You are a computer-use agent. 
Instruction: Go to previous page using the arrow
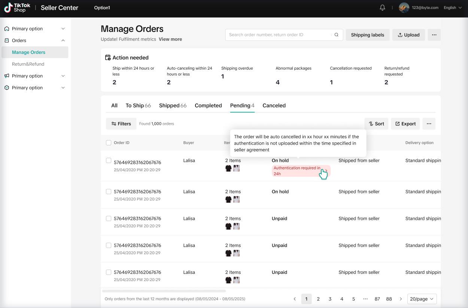coord(295,299)
